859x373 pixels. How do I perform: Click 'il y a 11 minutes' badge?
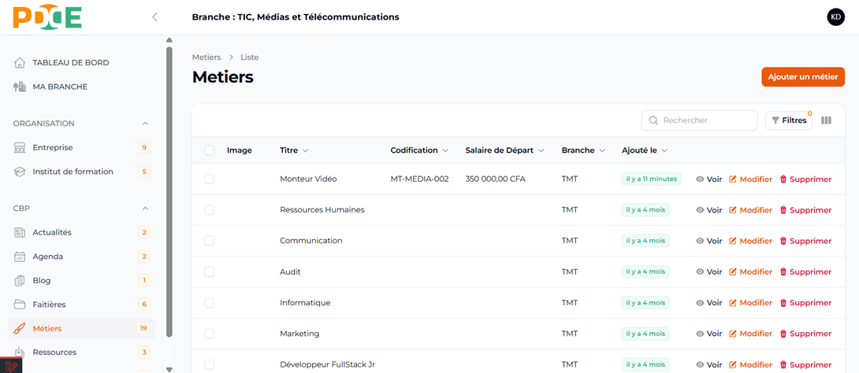pyautogui.click(x=652, y=179)
